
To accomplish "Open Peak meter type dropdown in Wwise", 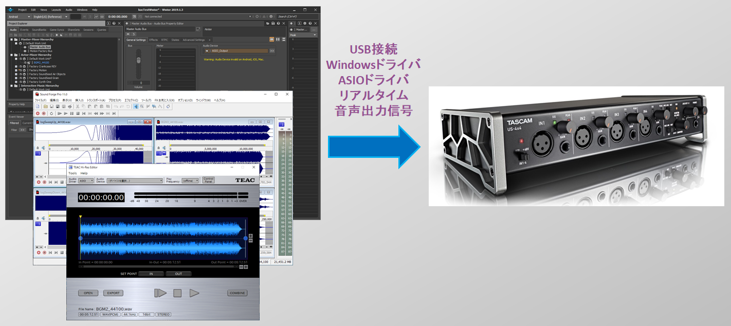I will pyautogui.click(x=303, y=35).
